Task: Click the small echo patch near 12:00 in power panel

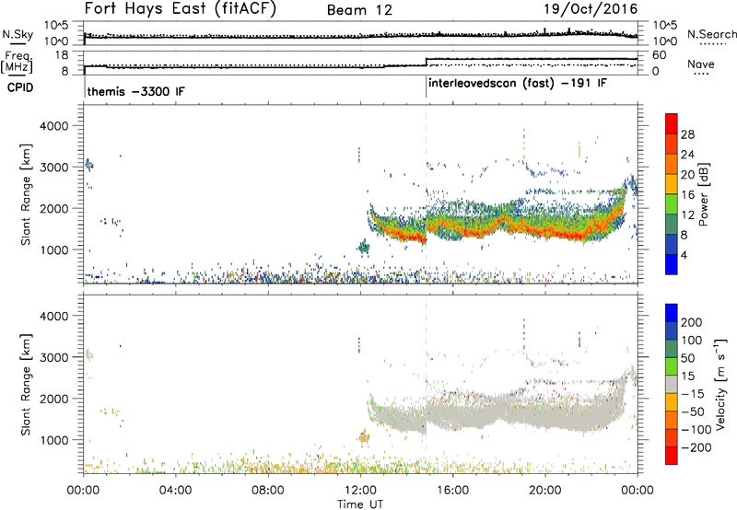Action: click(364, 247)
